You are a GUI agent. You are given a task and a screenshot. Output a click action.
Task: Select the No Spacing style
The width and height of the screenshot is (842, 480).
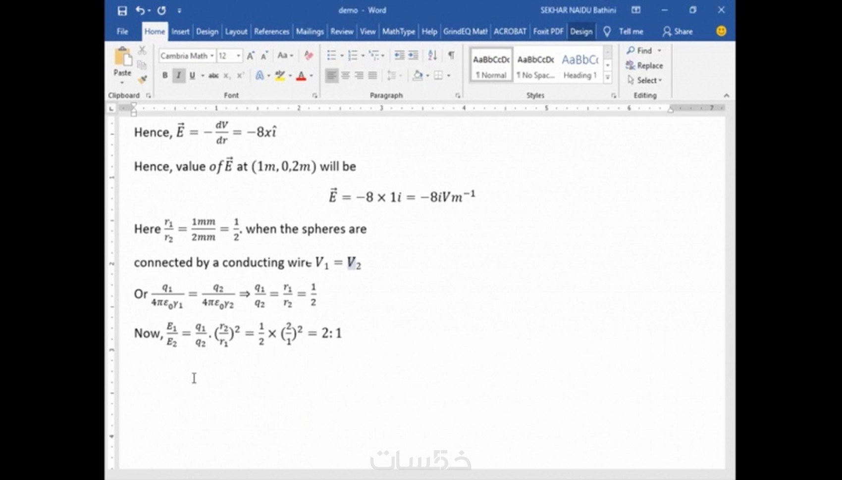pyautogui.click(x=535, y=65)
